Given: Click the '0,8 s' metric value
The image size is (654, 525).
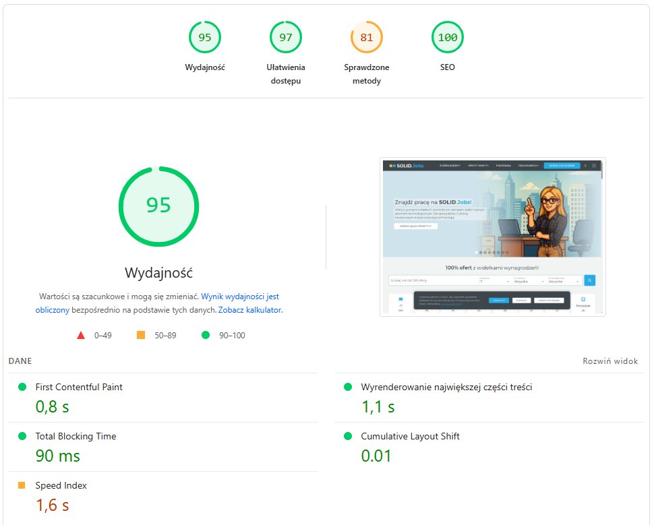Looking at the screenshot, I should (x=52, y=406).
